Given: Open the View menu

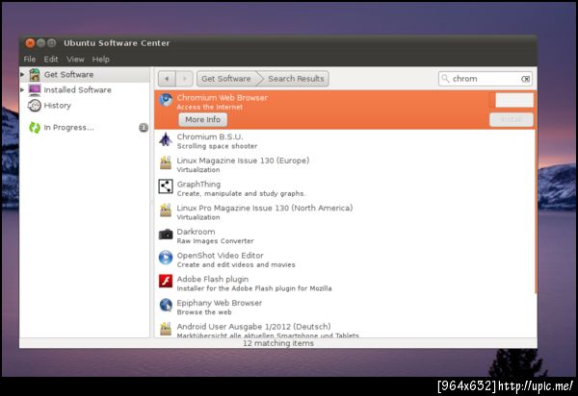Looking at the screenshot, I should tap(75, 60).
